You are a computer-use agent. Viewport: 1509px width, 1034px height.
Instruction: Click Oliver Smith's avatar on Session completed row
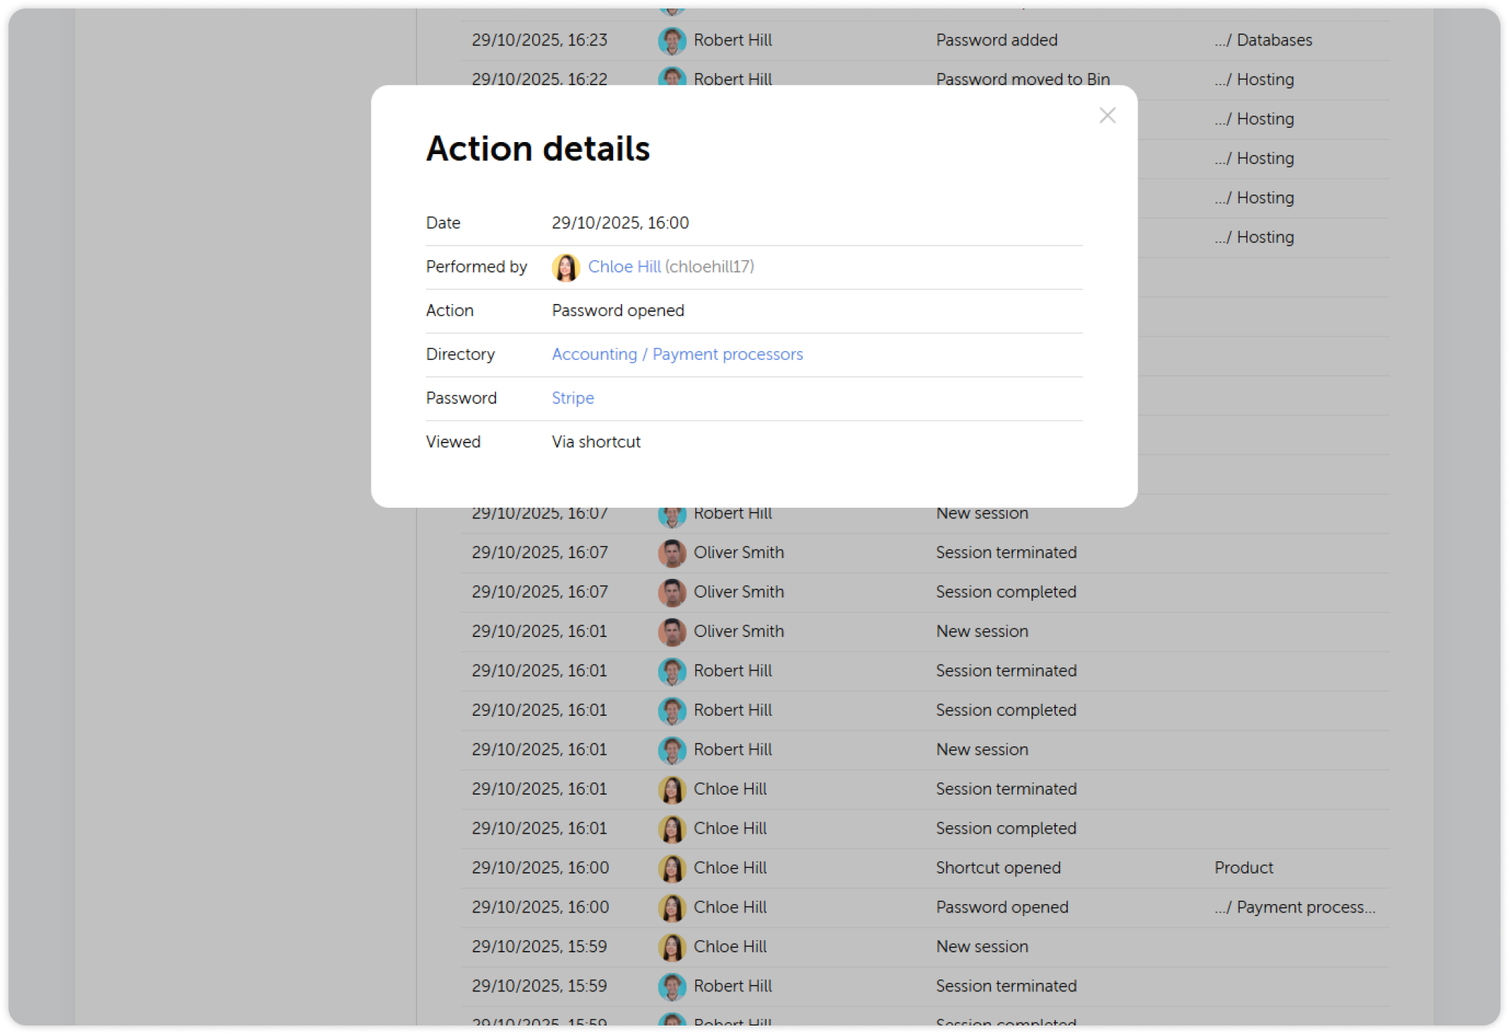click(671, 592)
